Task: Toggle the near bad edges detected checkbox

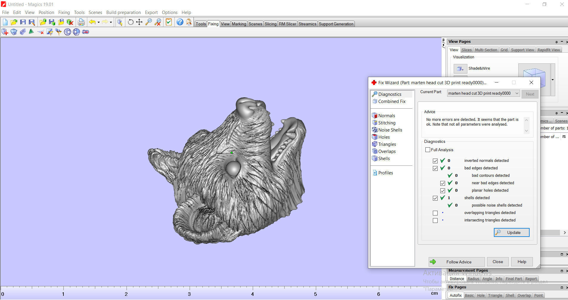Action: tap(443, 183)
